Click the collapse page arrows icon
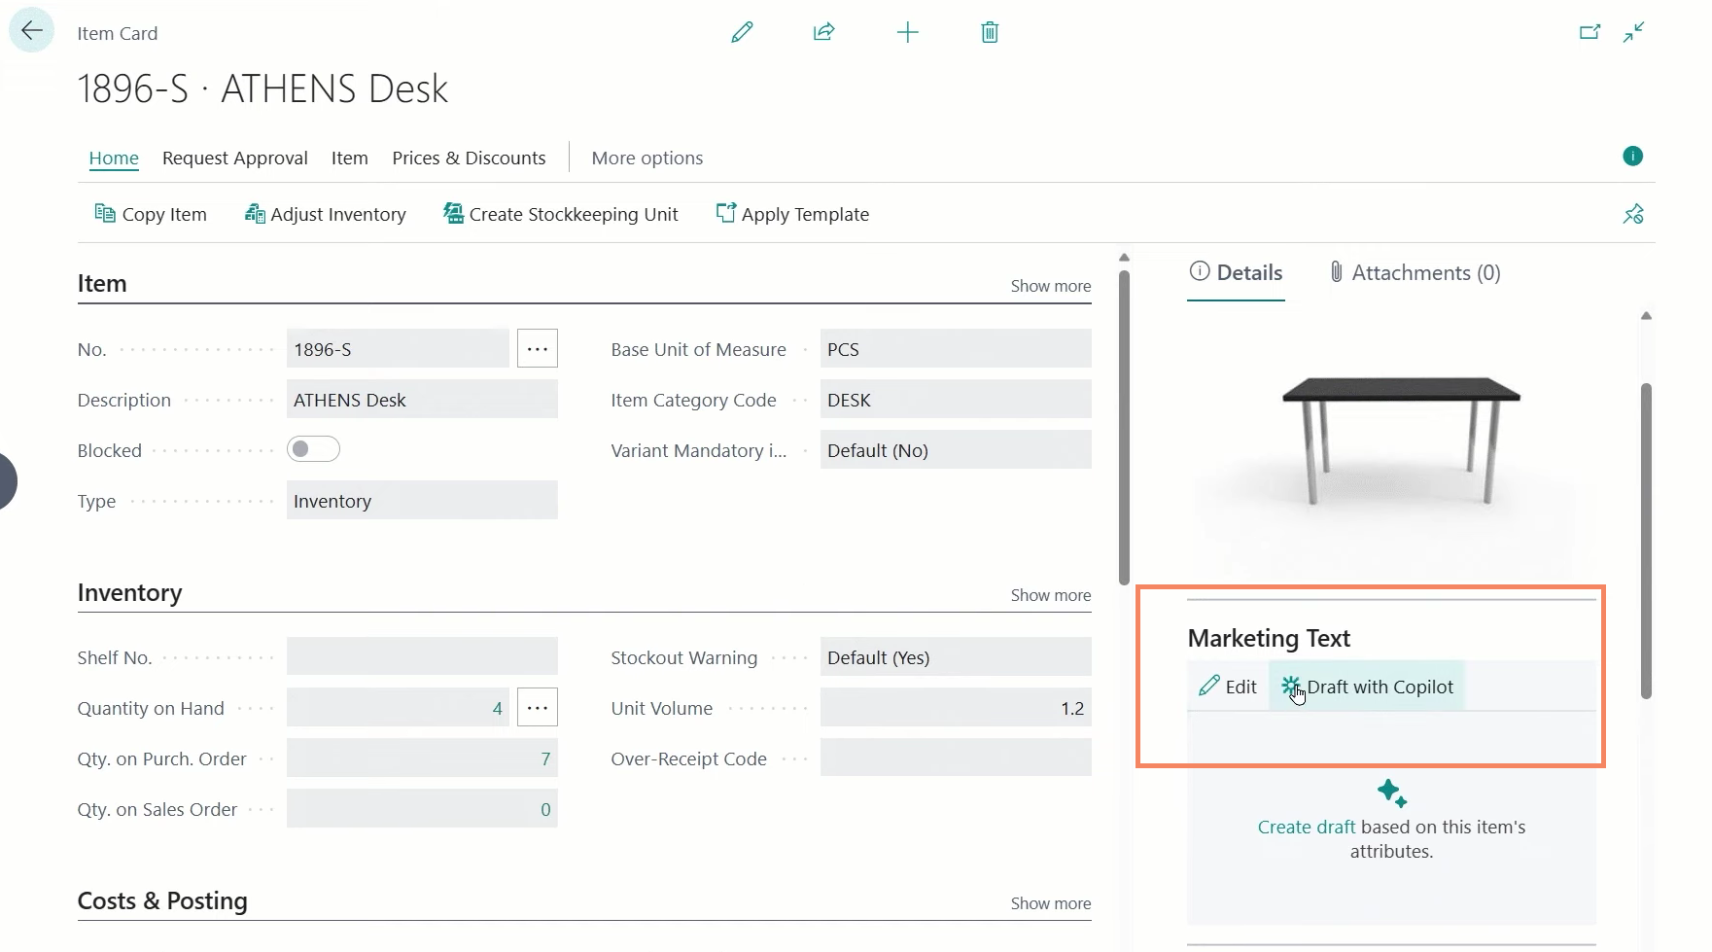The image size is (1712, 952). coord(1634,33)
